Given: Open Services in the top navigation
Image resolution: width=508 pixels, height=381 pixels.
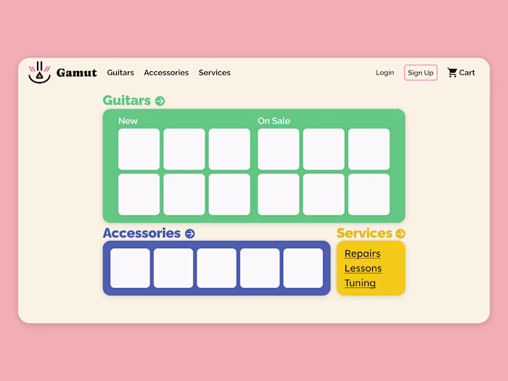Looking at the screenshot, I should (215, 73).
